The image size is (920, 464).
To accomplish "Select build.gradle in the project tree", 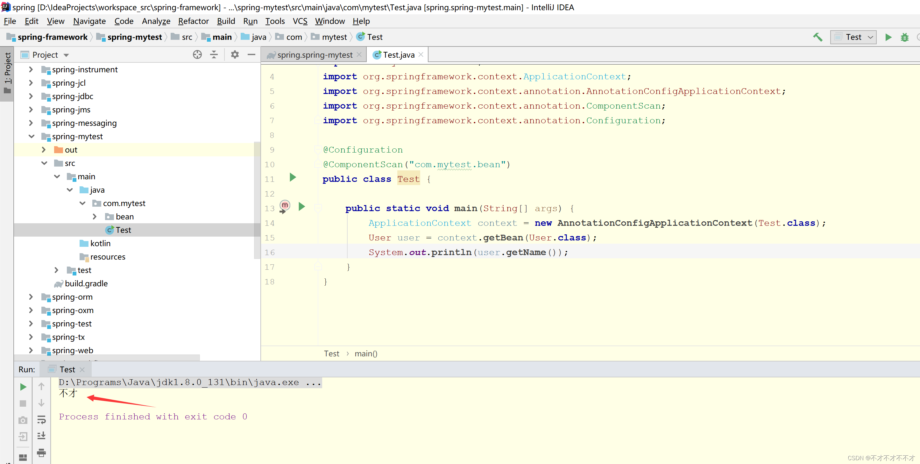I will pos(86,283).
